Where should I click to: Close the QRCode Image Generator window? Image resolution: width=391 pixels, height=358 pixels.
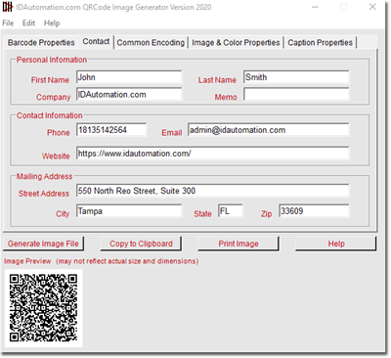coord(372,7)
